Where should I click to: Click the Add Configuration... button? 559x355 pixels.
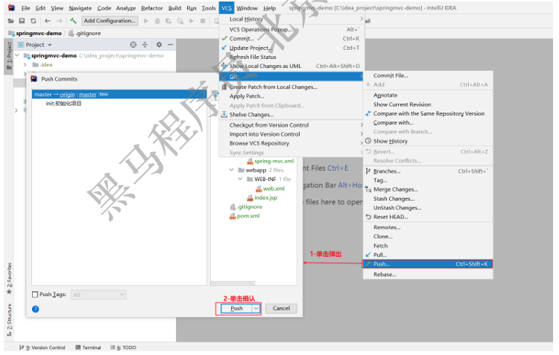[110, 21]
